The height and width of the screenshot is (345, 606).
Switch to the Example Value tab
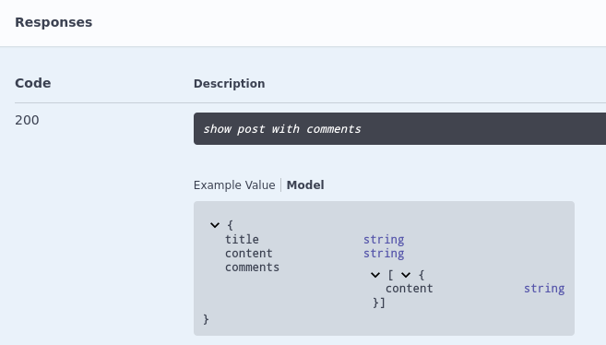coord(234,185)
